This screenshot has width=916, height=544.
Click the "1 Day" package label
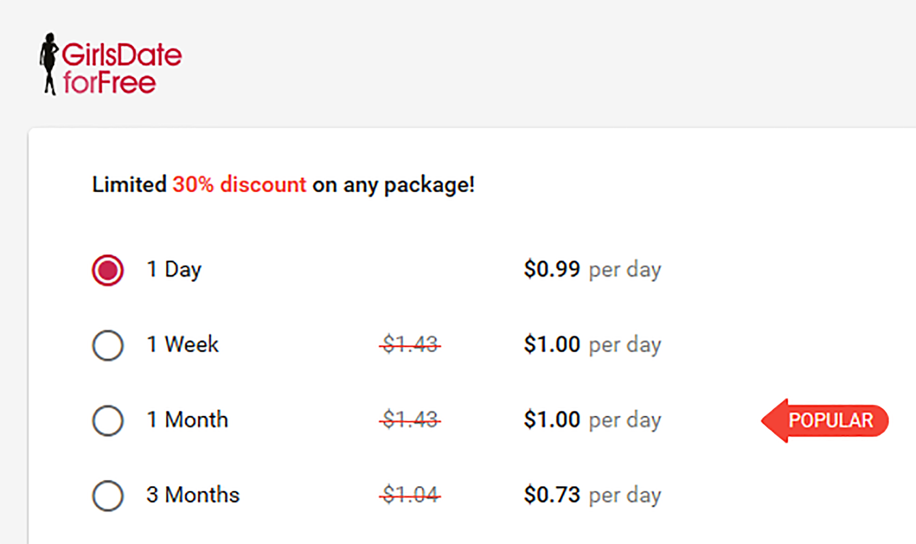pos(174,269)
